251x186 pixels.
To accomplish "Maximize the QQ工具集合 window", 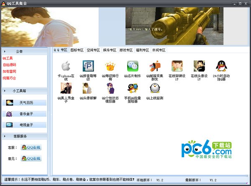I will 240,3.
